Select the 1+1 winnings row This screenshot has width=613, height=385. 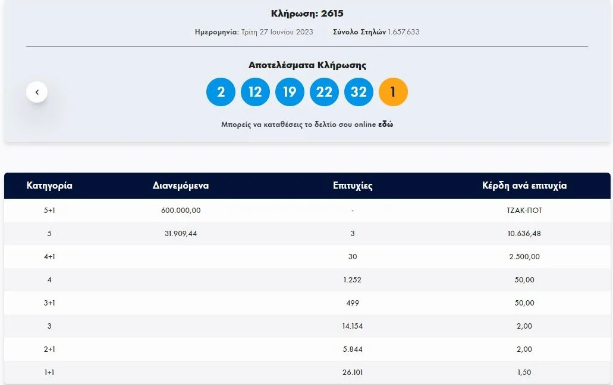point(306,373)
